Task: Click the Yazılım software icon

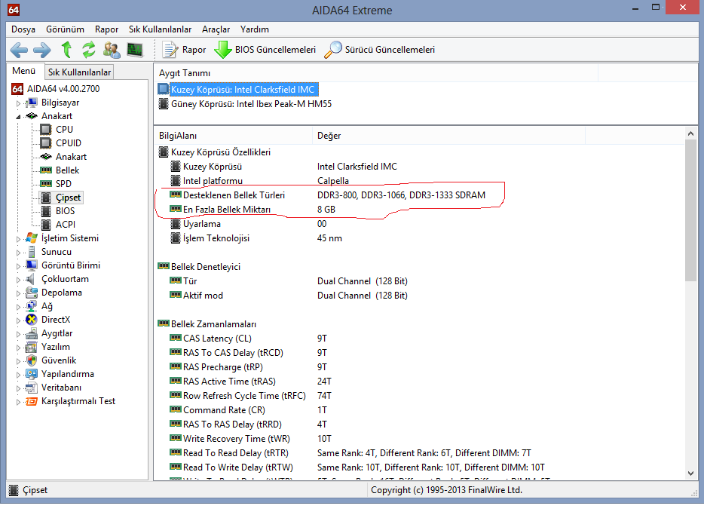Action: [32, 348]
